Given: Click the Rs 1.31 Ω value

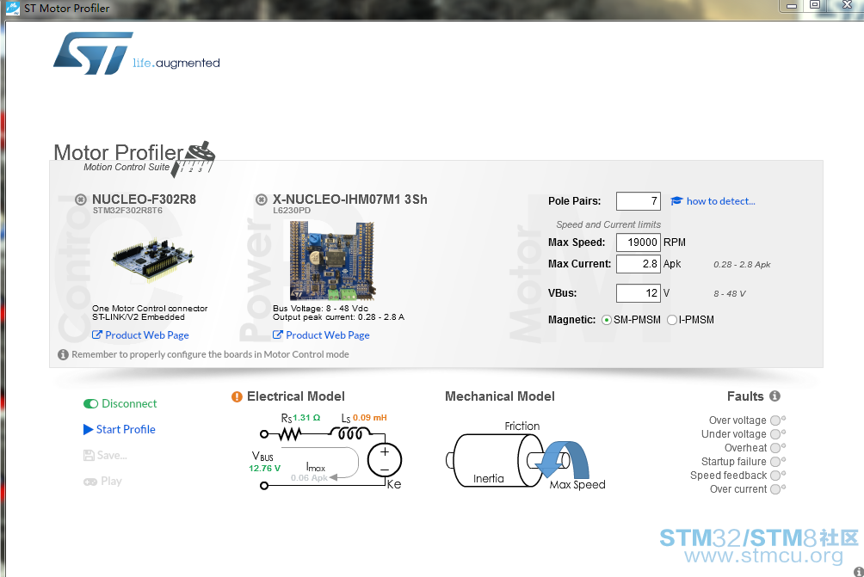Looking at the screenshot, I should 306,418.
